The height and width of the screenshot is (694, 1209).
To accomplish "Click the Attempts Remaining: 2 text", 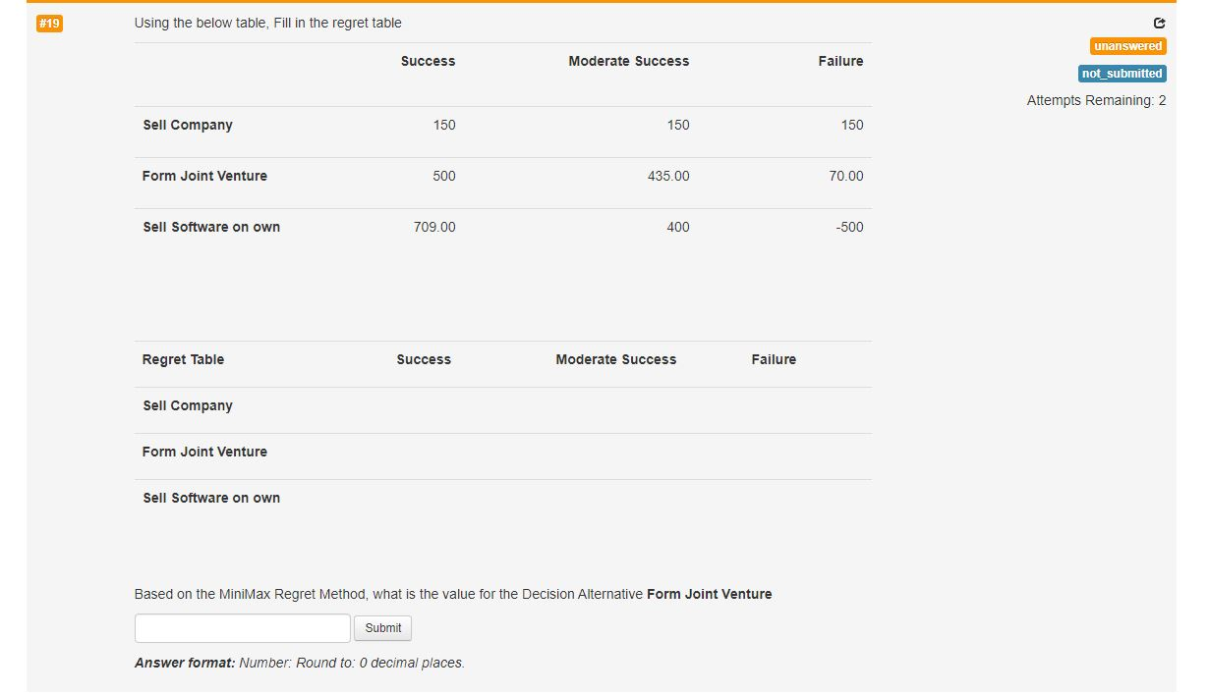I will click(1097, 100).
